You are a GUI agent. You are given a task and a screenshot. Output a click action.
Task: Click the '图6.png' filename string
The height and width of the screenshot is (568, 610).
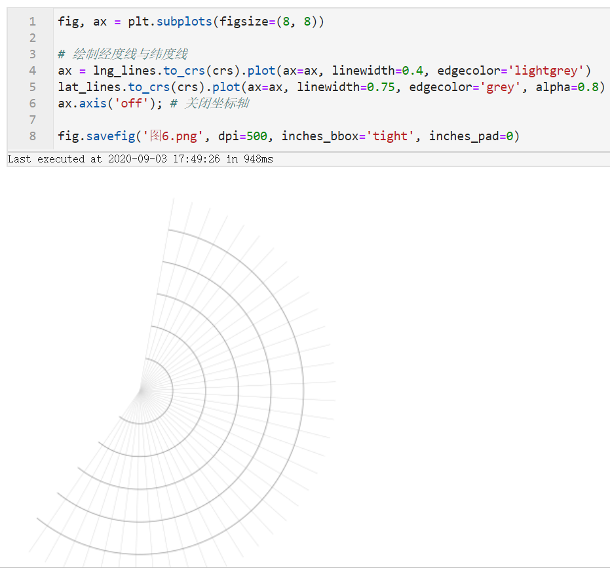pos(173,136)
